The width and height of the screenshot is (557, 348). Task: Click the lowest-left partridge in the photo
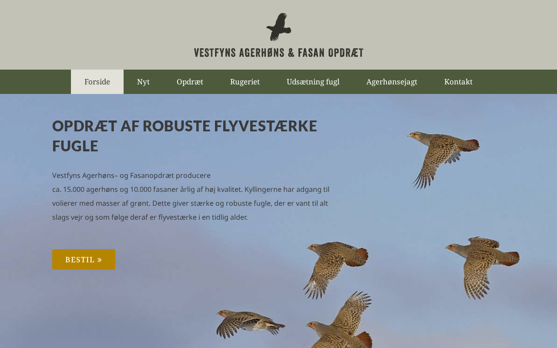pos(250,324)
